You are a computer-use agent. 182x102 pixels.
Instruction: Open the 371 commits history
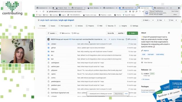[x=131, y=39]
